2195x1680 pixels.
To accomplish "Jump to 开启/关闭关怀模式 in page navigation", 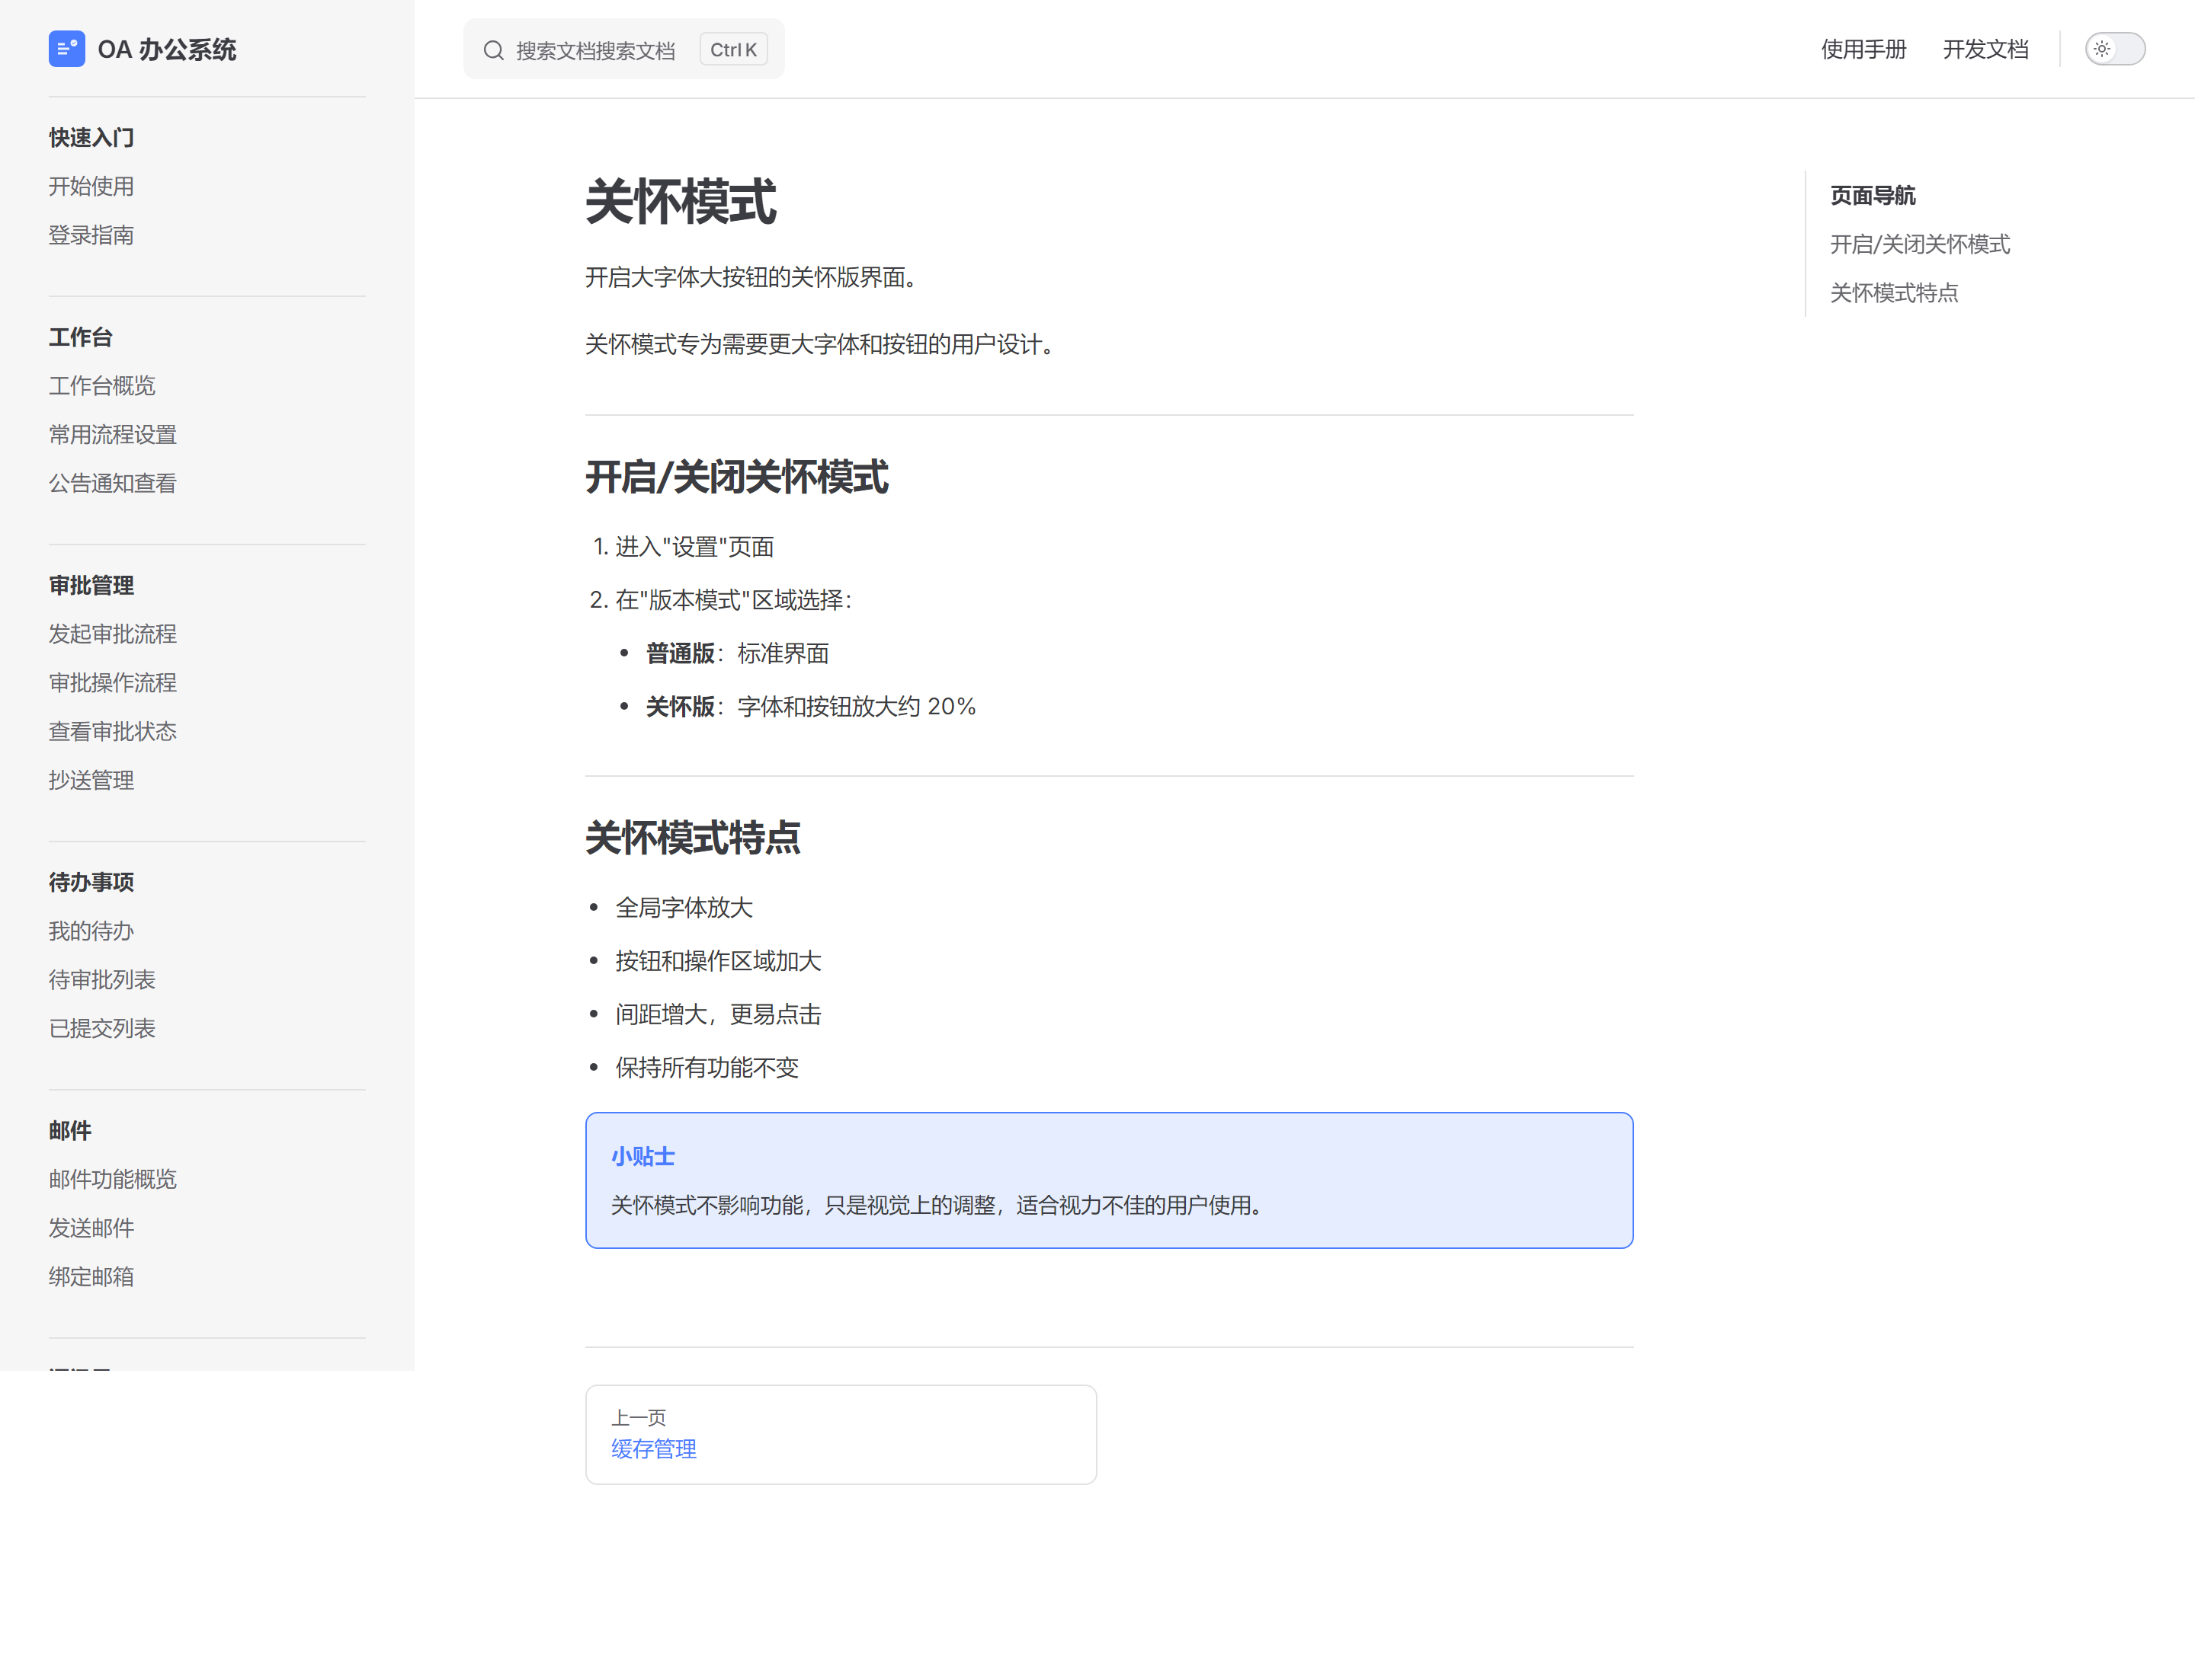I will [x=1920, y=244].
